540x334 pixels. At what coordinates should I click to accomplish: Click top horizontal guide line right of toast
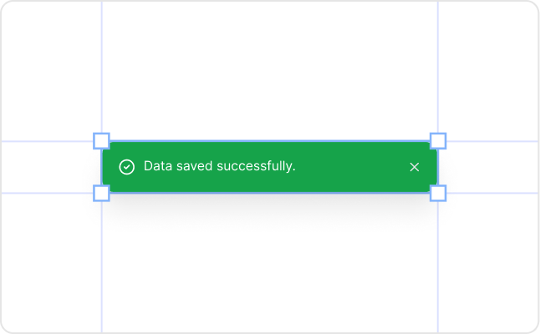click(x=493, y=141)
